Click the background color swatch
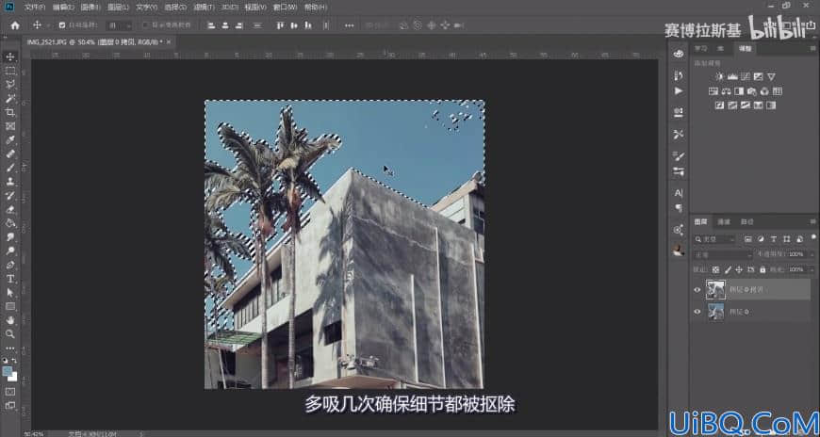 pyautogui.click(x=12, y=377)
